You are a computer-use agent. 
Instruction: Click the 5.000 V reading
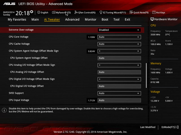pos(169,101)
